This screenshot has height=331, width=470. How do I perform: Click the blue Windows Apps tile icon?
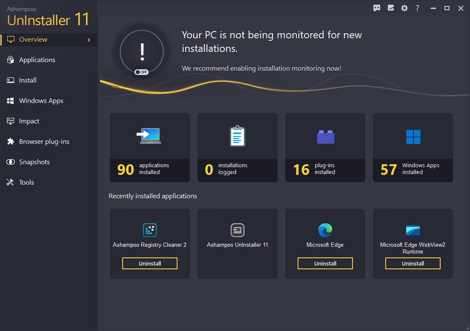(413, 137)
